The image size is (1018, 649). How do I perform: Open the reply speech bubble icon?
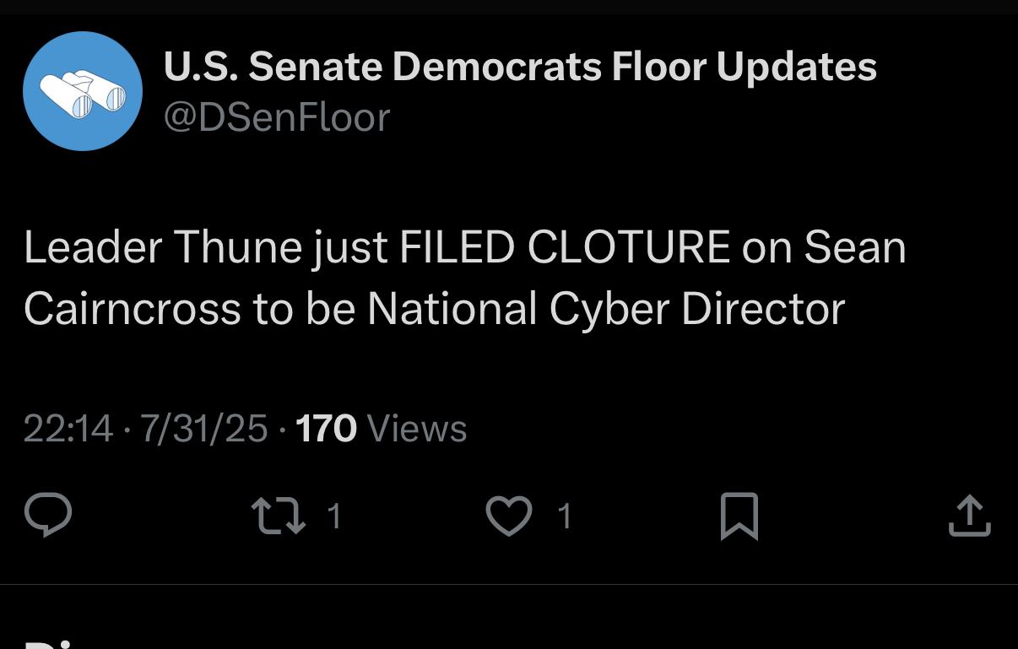tap(48, 515)
